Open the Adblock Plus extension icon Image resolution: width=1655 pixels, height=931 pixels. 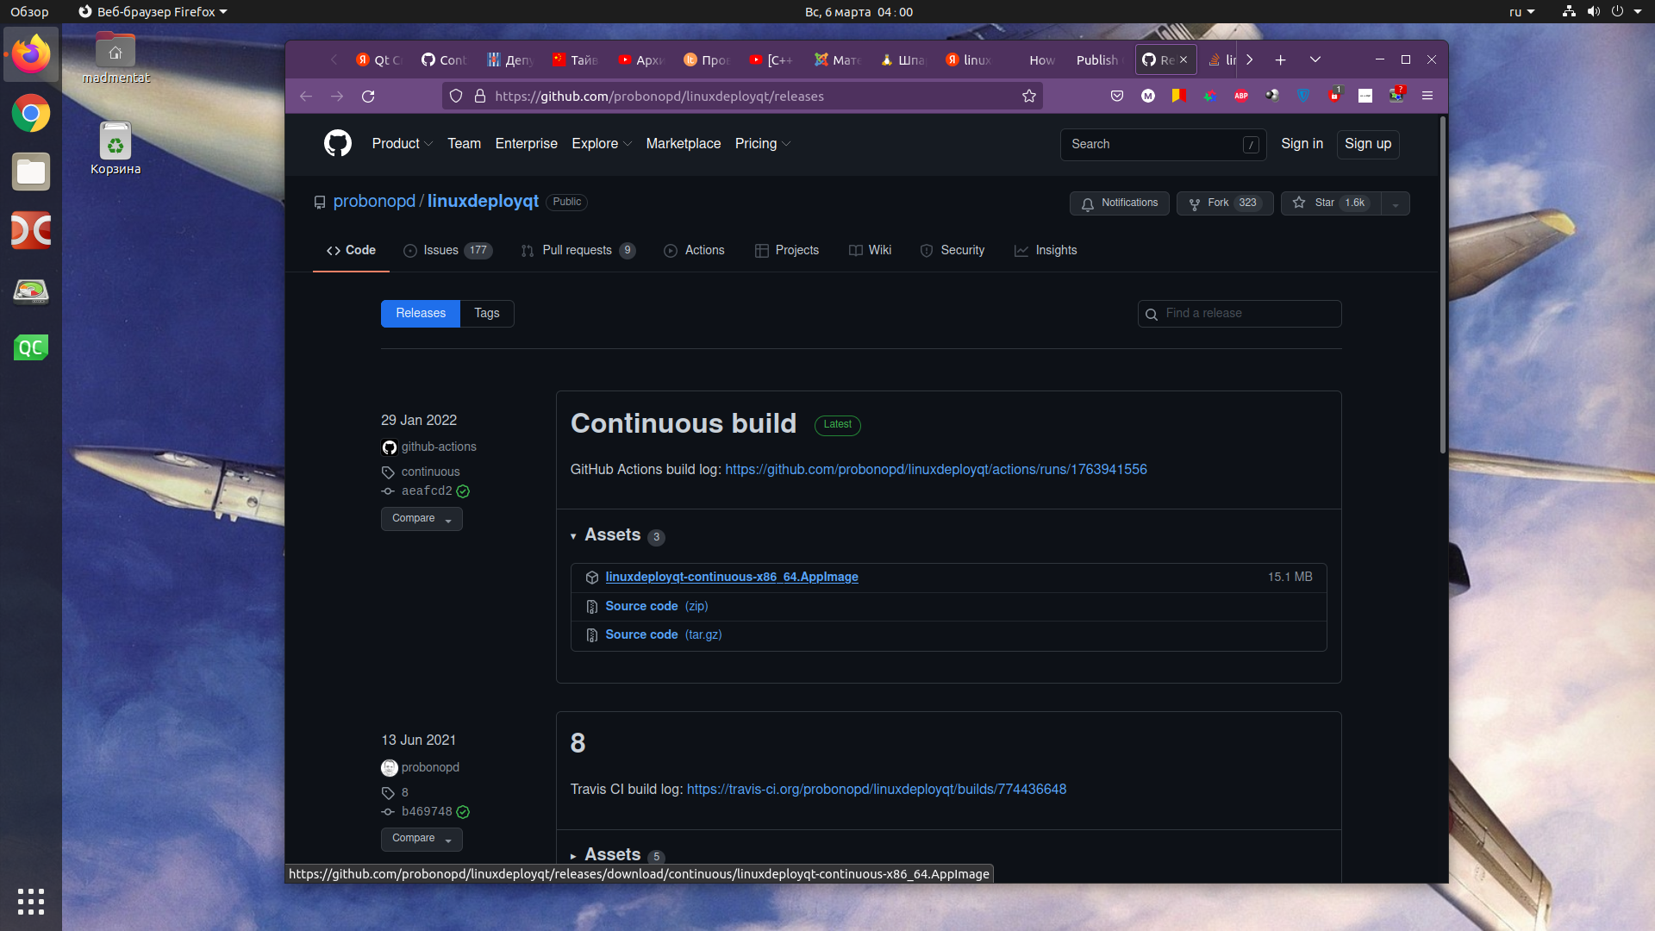1241,96
